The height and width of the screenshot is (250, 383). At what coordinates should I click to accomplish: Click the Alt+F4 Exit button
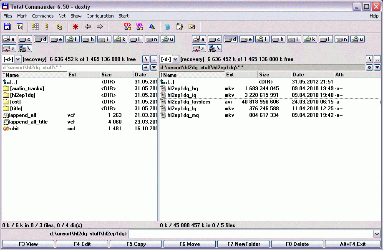point(353,244)
